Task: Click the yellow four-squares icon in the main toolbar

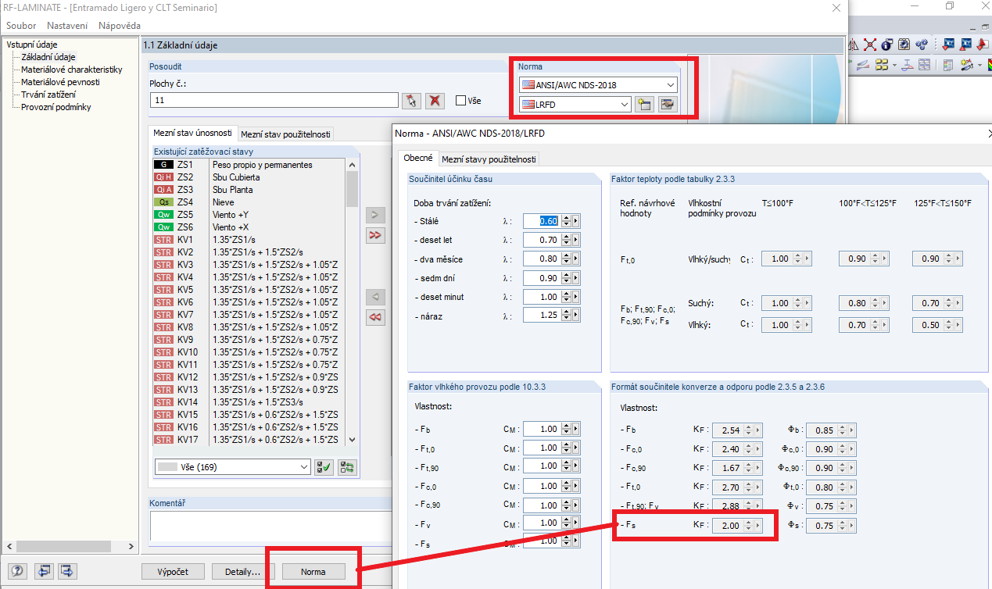Action: (883, 65)
